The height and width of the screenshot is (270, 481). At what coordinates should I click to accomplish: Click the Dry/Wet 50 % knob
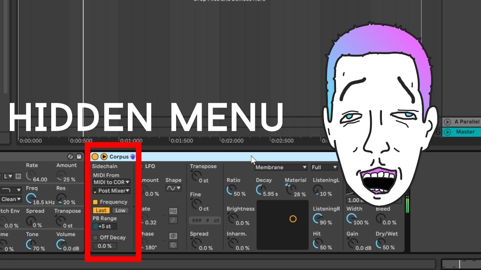pyautogui.click(x=381, y=243)
